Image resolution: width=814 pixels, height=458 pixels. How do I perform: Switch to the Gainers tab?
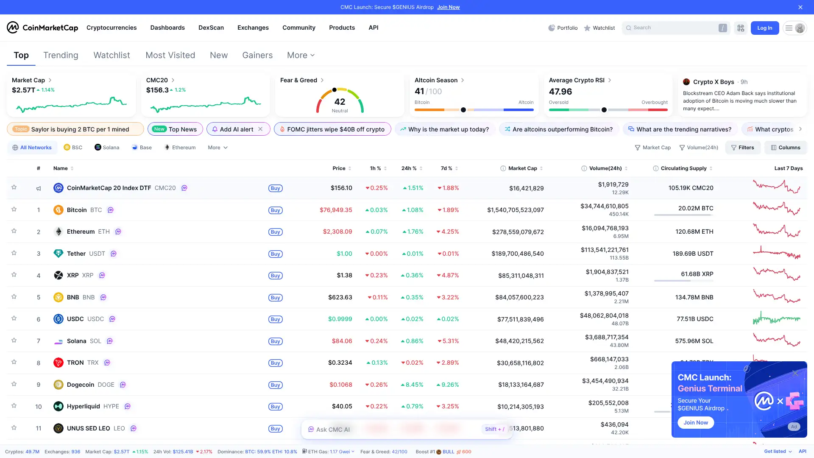click(257, 55)
